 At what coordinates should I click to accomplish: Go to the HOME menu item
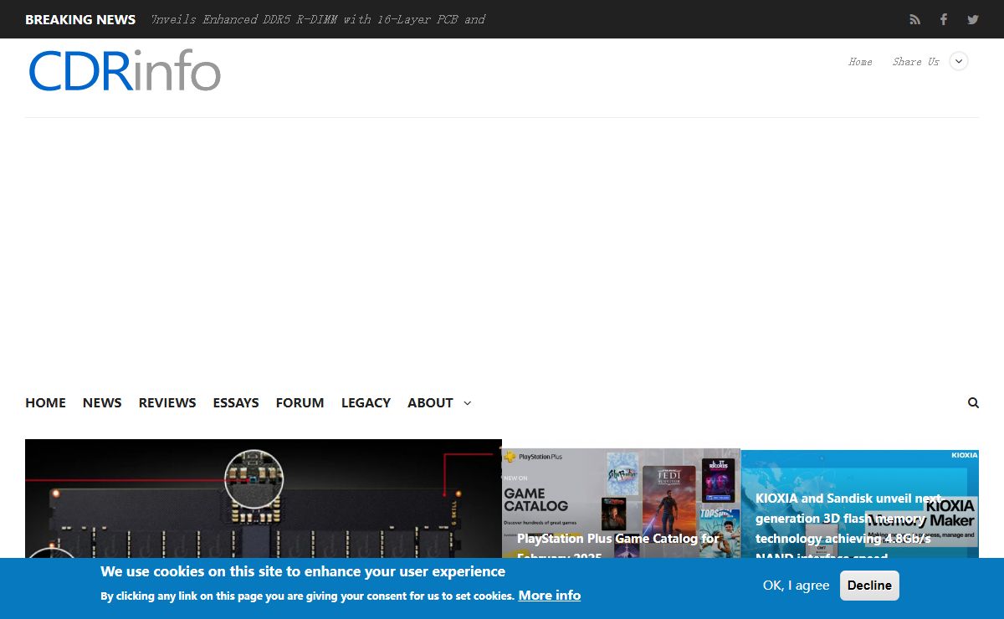coord(45,403)
